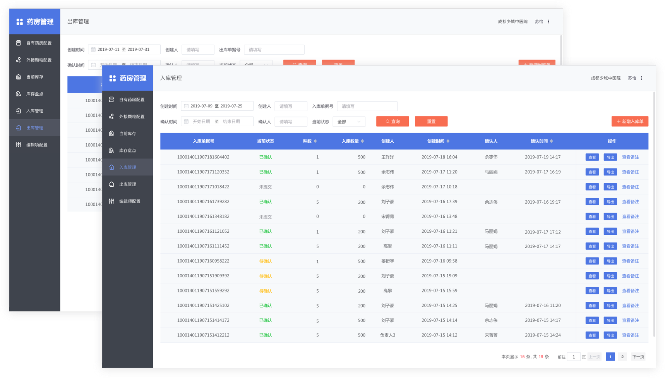Click the 药房管理 grid logo icon
Screen dimensions: 665x378
[x=112, y=78]
